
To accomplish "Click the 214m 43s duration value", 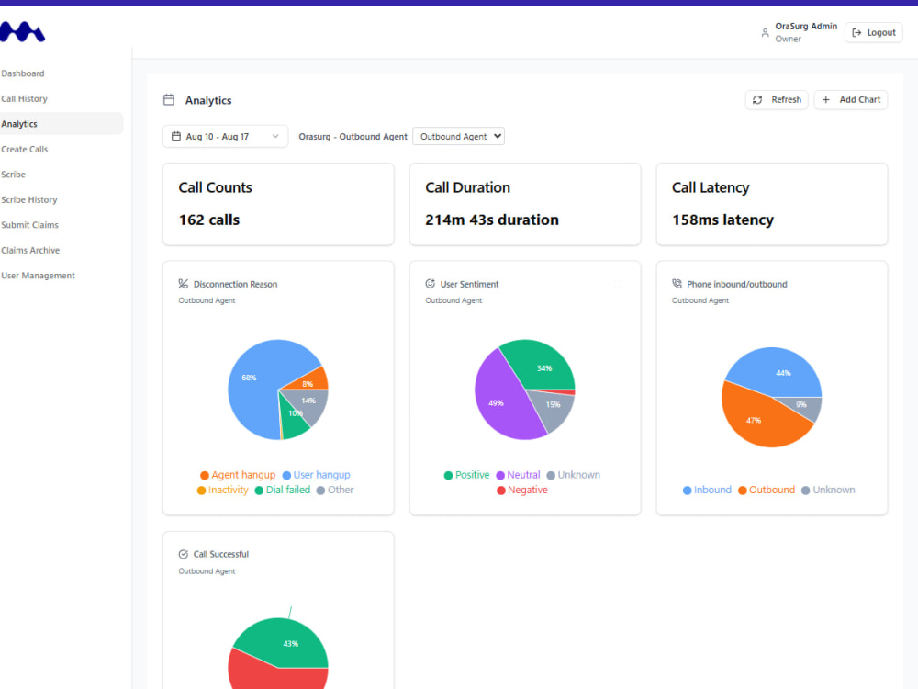I will (x=492, y=220).
